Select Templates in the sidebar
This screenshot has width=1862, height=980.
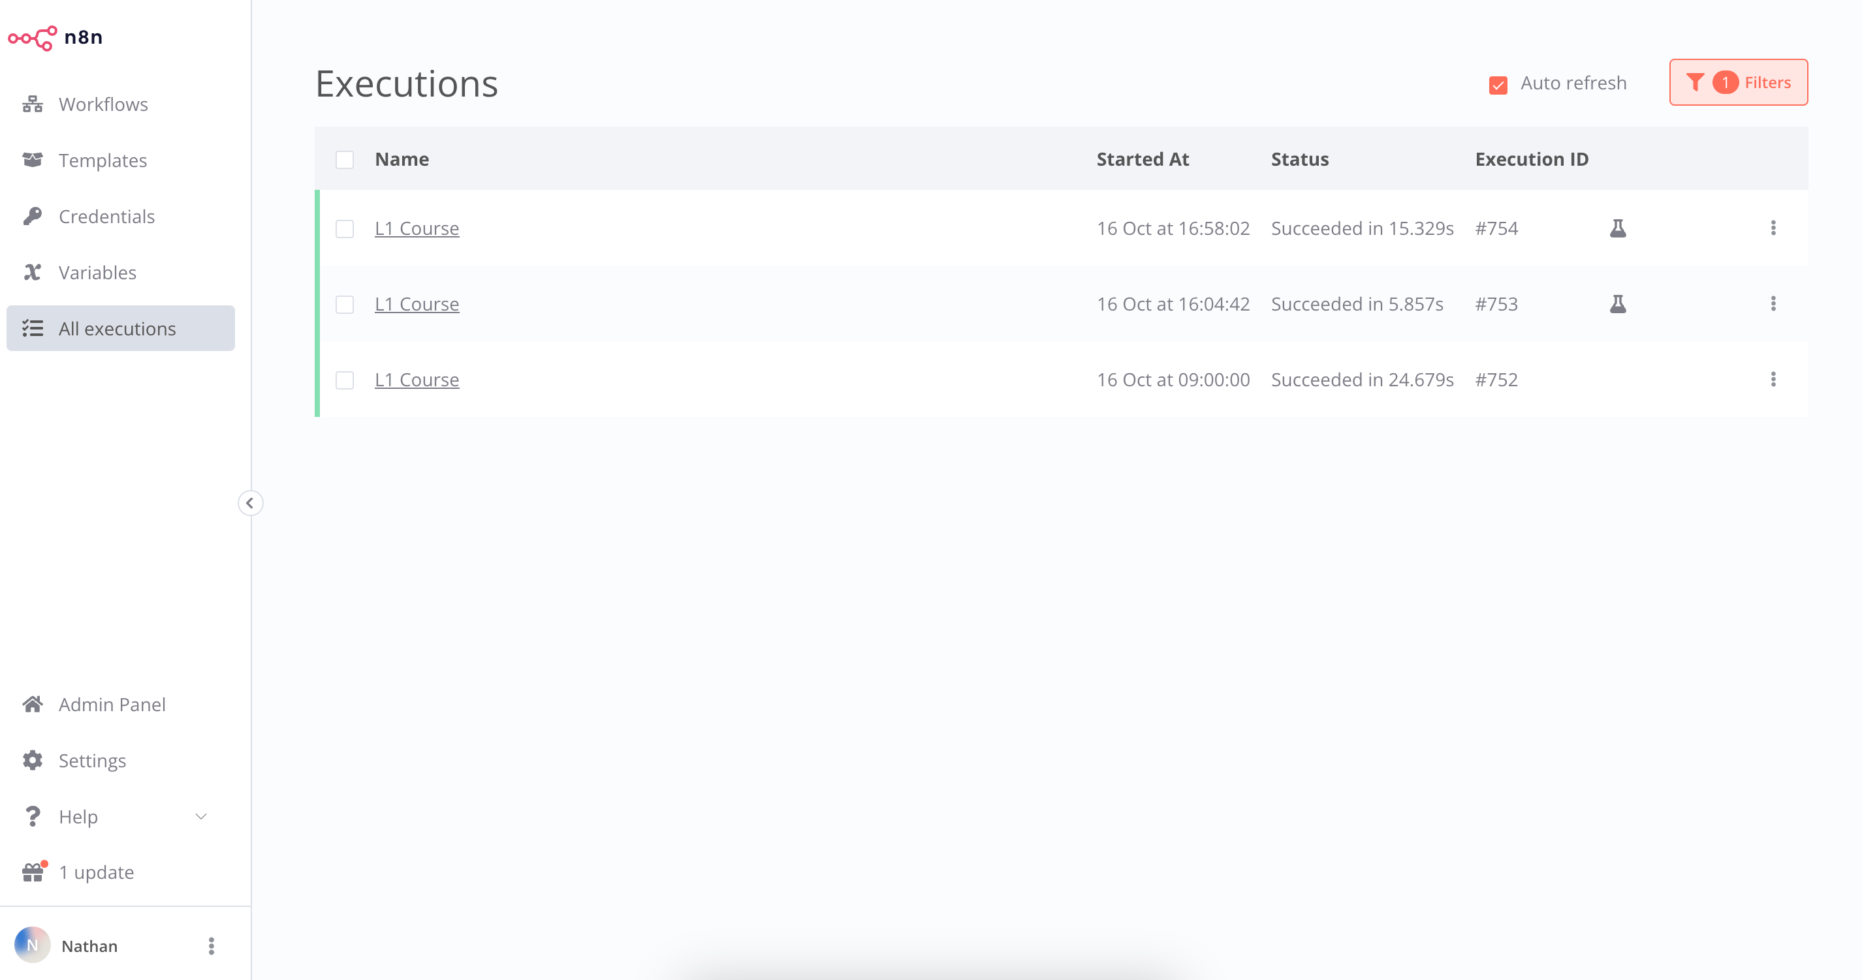tap(103, 160)
